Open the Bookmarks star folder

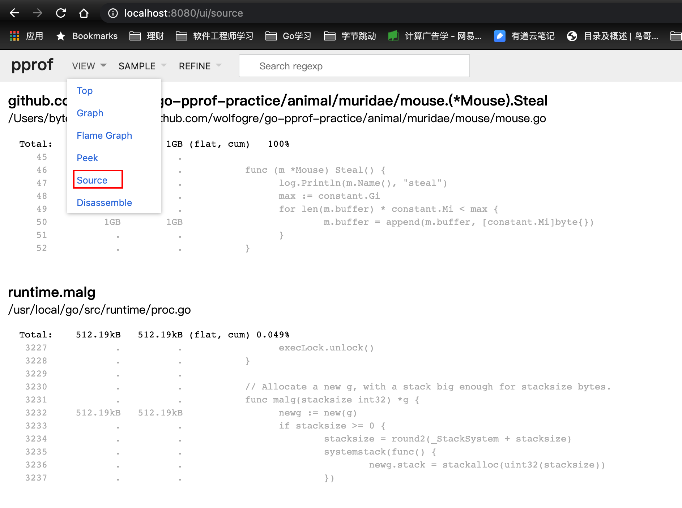pyautogui.click(x=87, y=36)
